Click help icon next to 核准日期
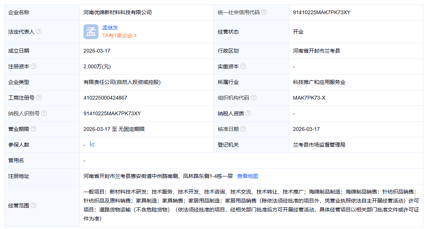 point(243,129)
